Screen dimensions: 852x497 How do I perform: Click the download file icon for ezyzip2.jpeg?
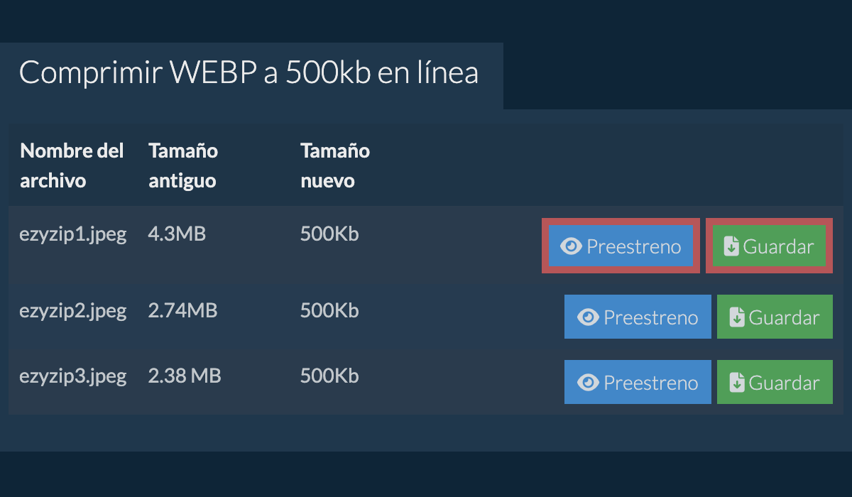click(737, 317)
